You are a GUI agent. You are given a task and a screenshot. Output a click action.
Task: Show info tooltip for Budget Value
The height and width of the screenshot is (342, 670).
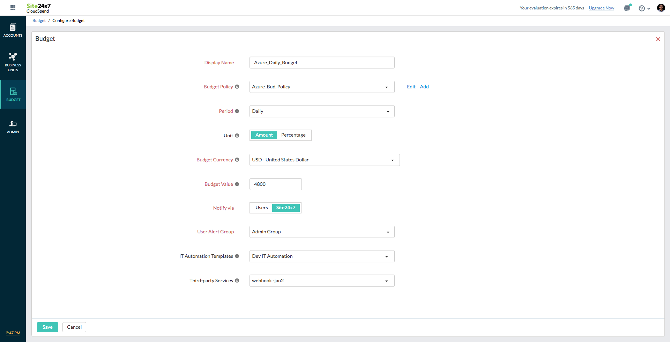click(237, 184)
